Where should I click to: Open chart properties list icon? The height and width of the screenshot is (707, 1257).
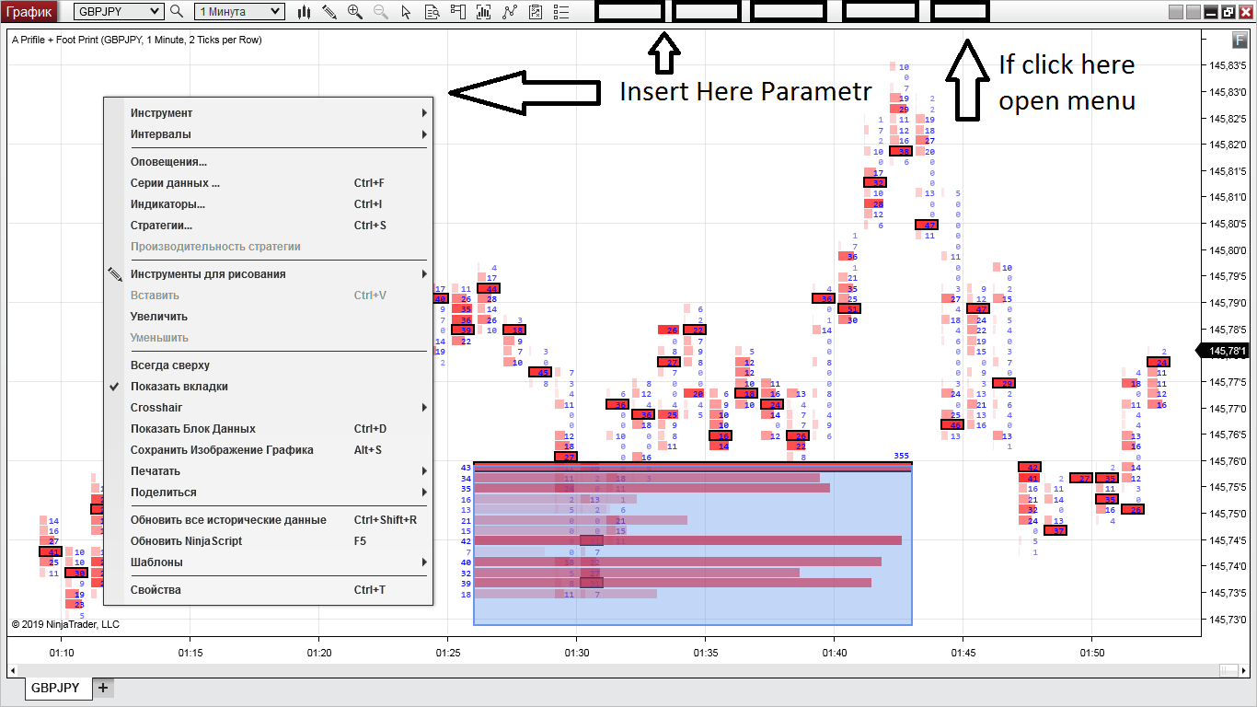(x=561, y=12)
